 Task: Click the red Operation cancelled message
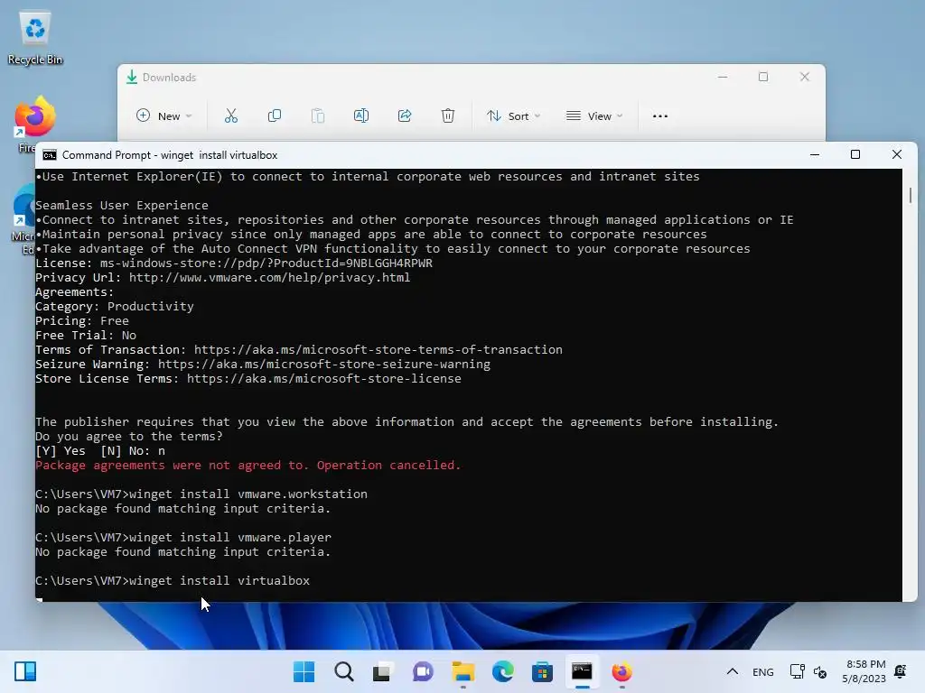point(248,465)
